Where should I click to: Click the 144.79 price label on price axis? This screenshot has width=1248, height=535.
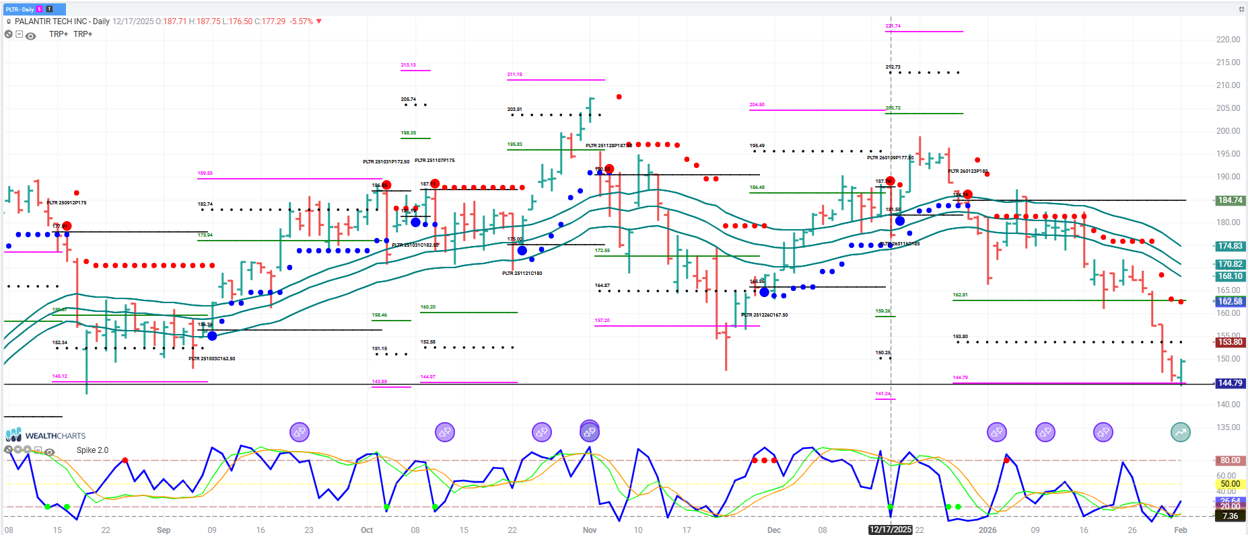[x=1230, y=383]
